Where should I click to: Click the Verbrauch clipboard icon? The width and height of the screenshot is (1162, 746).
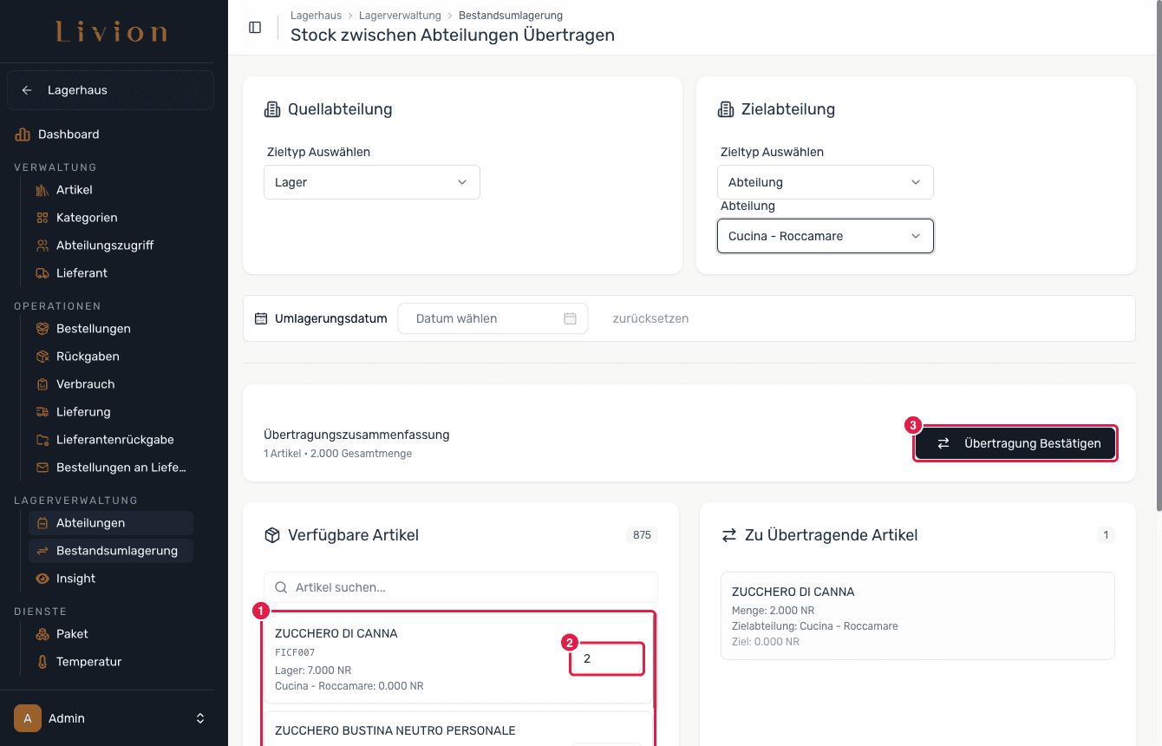[x=42, y=384]
